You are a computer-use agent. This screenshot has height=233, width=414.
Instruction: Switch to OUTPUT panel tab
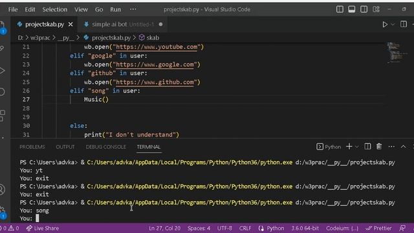[x=65, y=147]
